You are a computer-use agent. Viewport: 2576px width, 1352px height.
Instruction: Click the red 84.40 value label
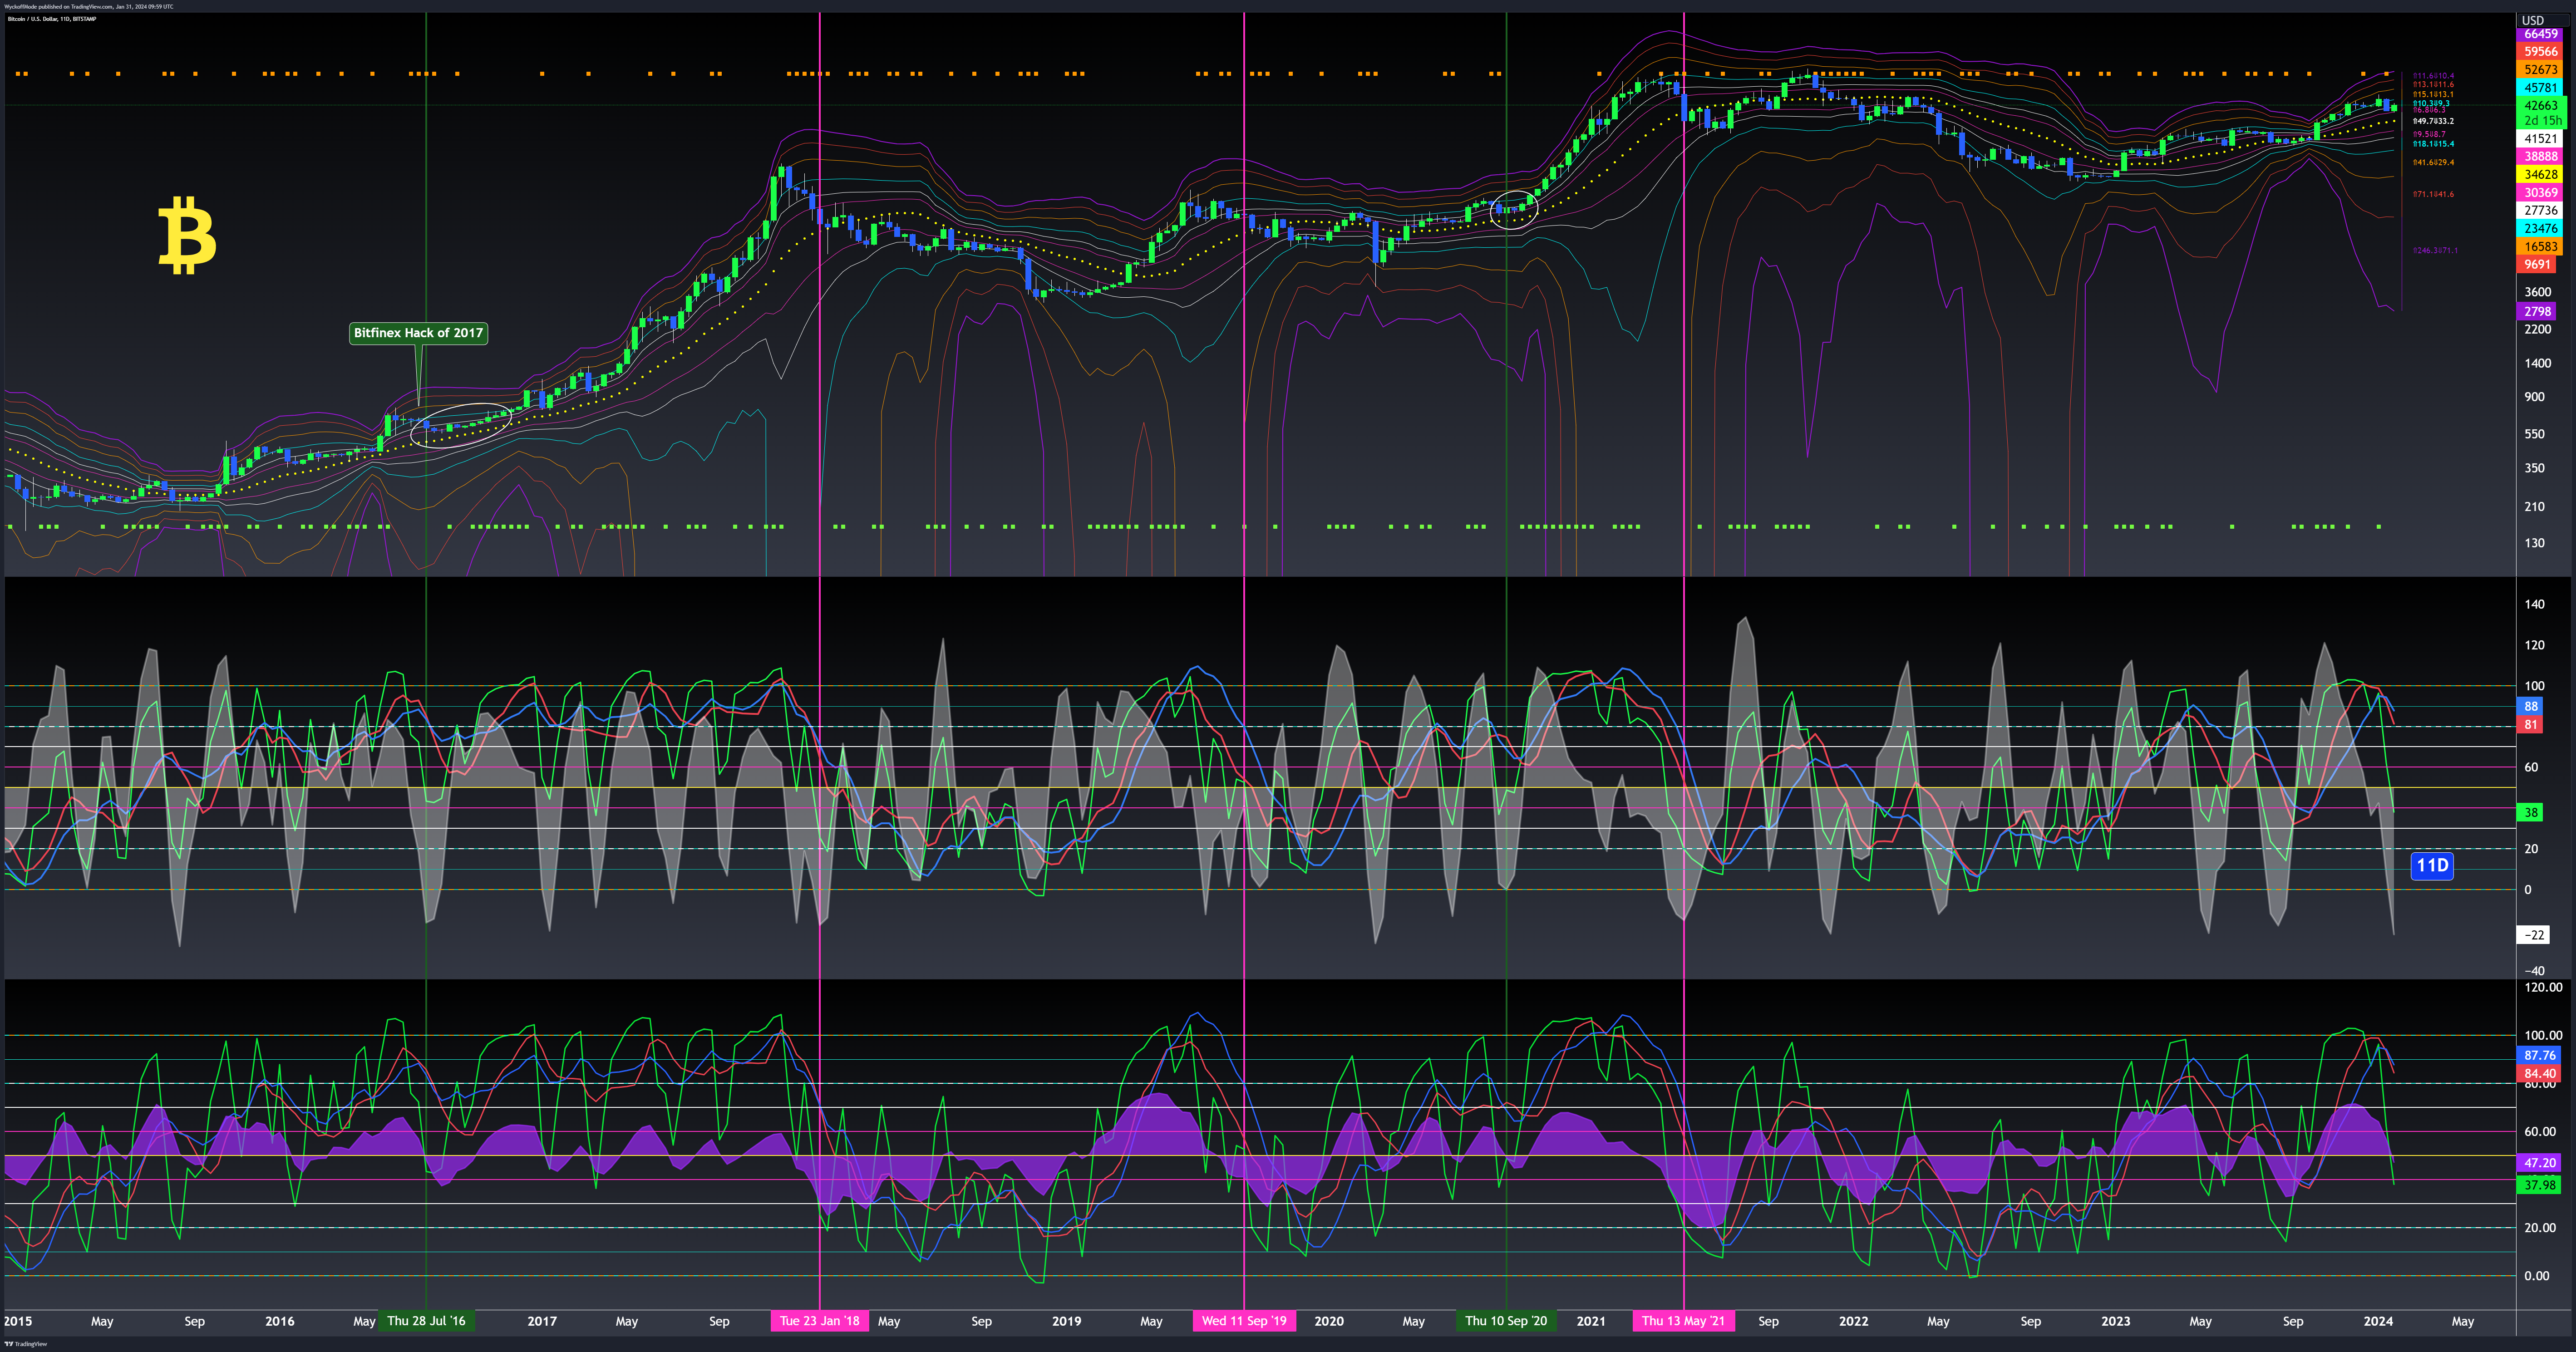(2539, 1074)
